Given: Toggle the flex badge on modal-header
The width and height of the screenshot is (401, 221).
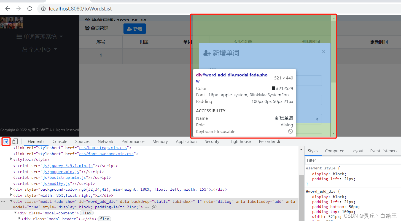Looking at the screenshot, I should [x=104, y=219].
